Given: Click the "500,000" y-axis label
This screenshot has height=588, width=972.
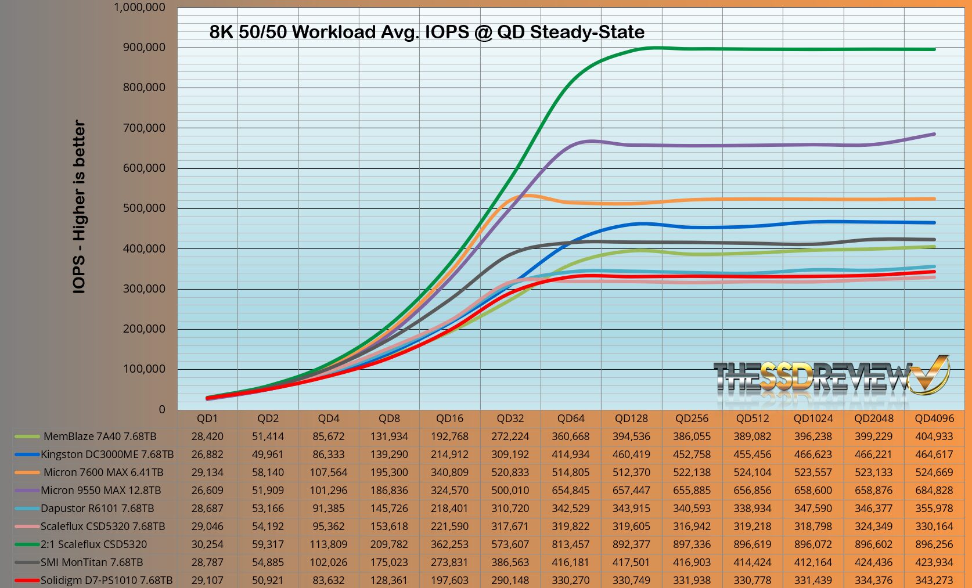Looking at the screenshot, I should tap(144, 208).
